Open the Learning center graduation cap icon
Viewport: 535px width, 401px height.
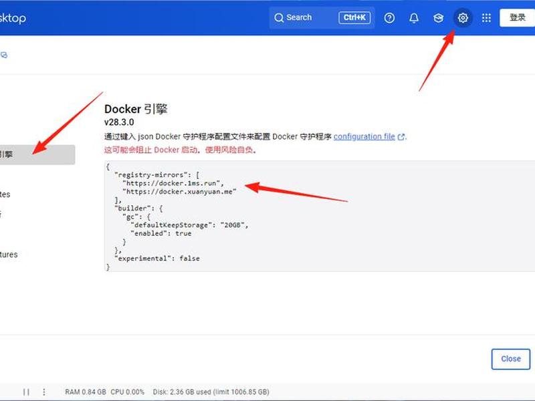point(439,18)
